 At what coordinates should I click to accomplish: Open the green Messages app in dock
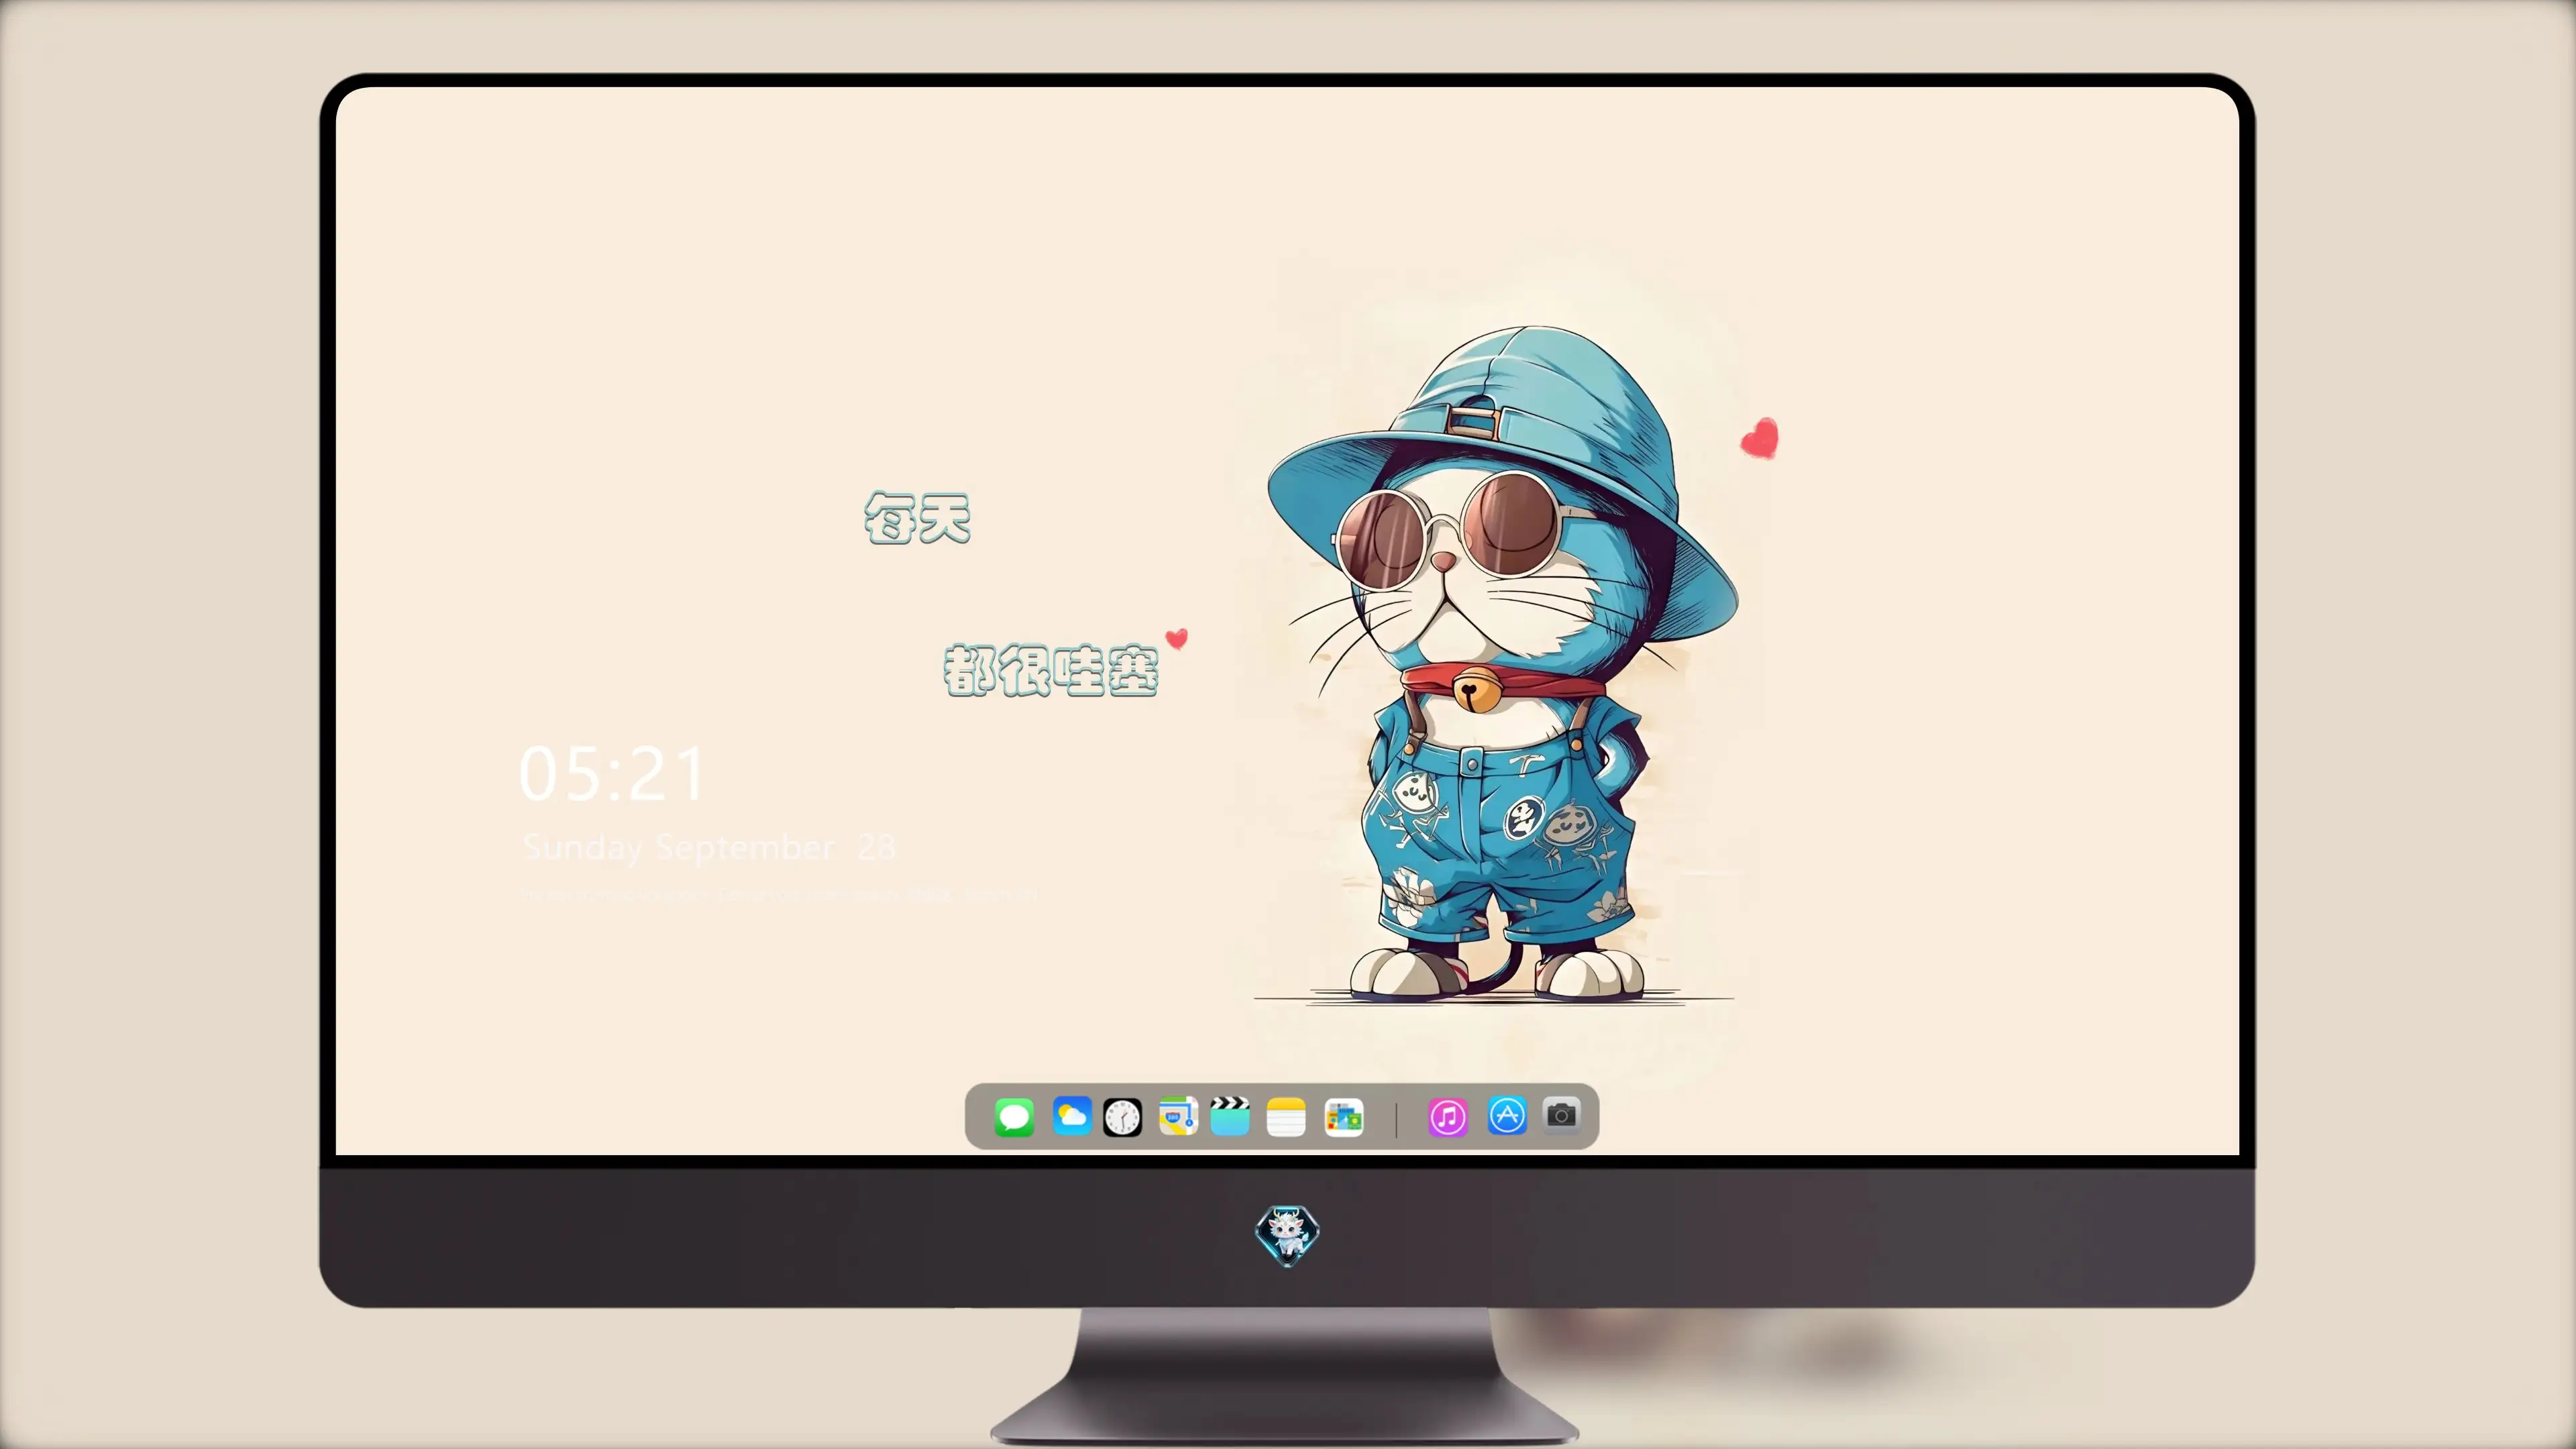tap(1014, 1117)
